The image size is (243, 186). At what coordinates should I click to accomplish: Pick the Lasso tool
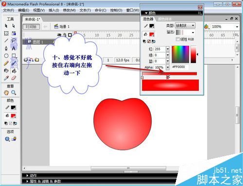[14, 40]
